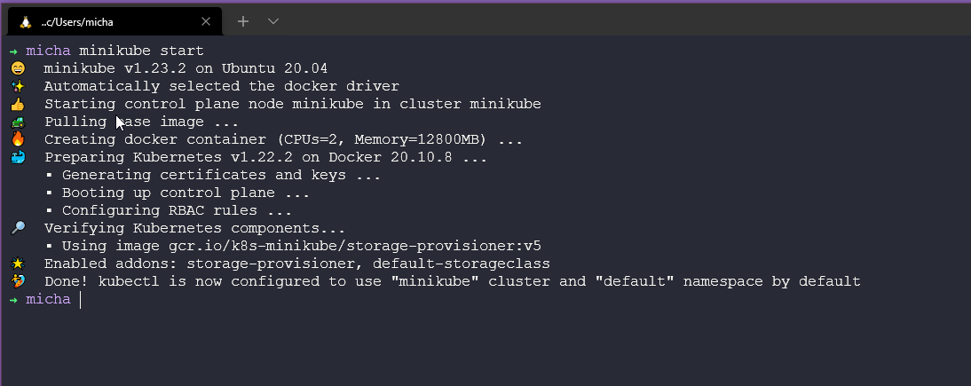This screenshot has height=386, width=971.
Task: Click the star emoji beside Enabled addons
Action: tap(18, 264)
